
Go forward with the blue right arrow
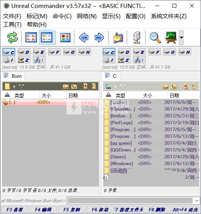point(99,37)
